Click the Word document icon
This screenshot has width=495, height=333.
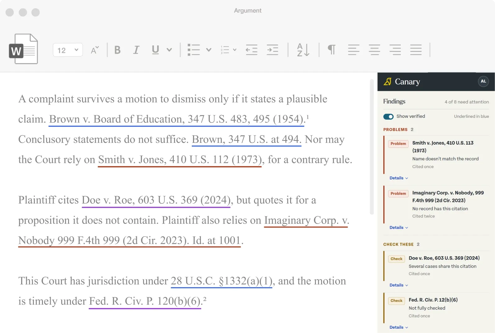[x=24, y=49]
